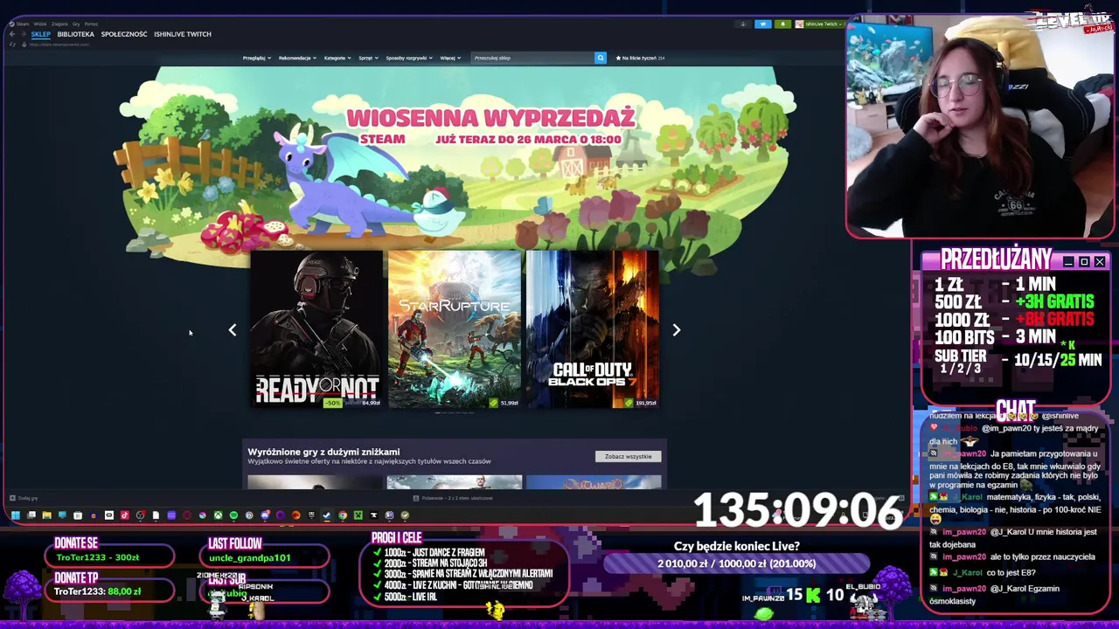Screen dimensions: 1119x629
Task: Click the store URL address text
Action: [x=59, y=45]
